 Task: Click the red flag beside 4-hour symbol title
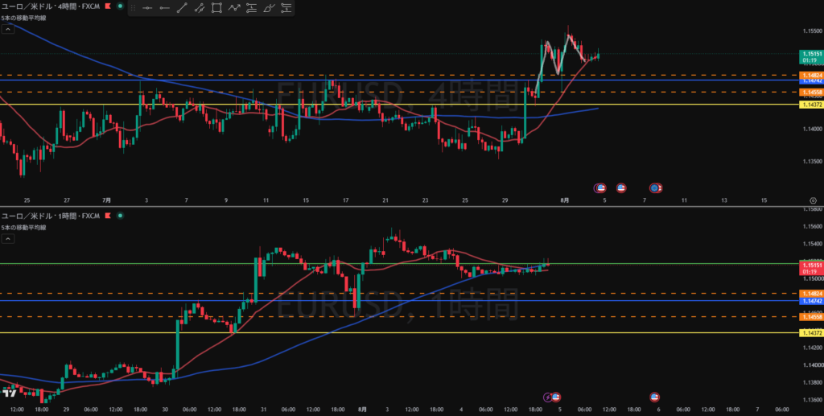[109, 6]
